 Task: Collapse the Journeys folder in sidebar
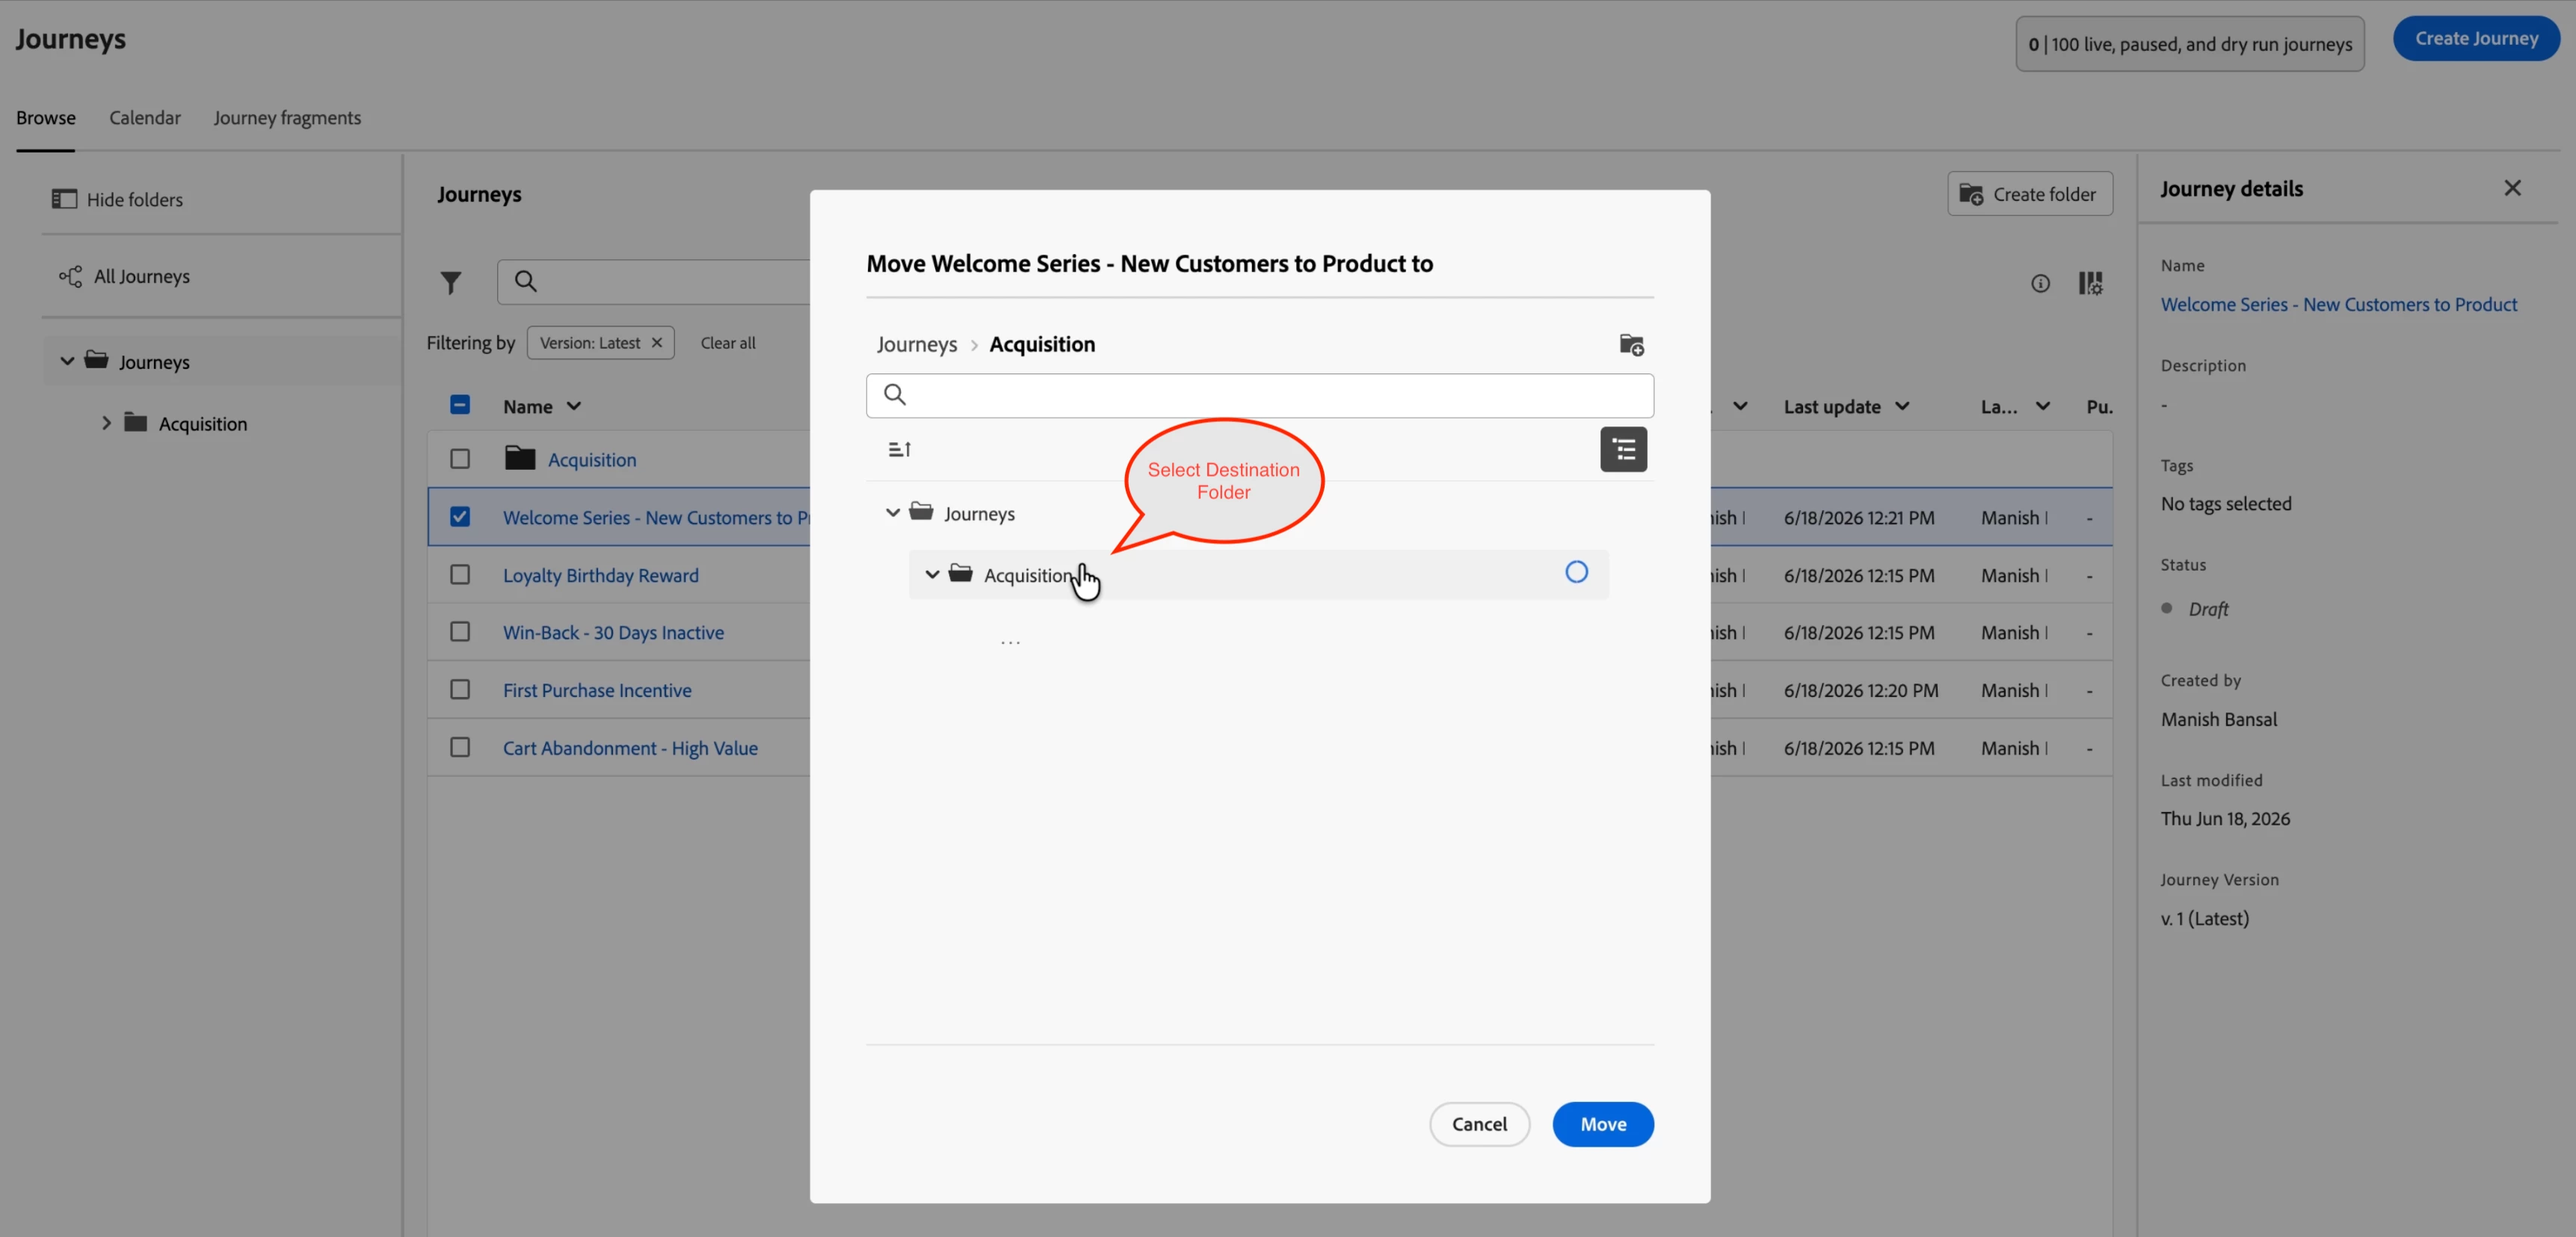67,361
